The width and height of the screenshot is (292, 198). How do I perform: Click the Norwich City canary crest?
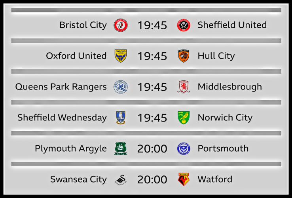point(184,118)
